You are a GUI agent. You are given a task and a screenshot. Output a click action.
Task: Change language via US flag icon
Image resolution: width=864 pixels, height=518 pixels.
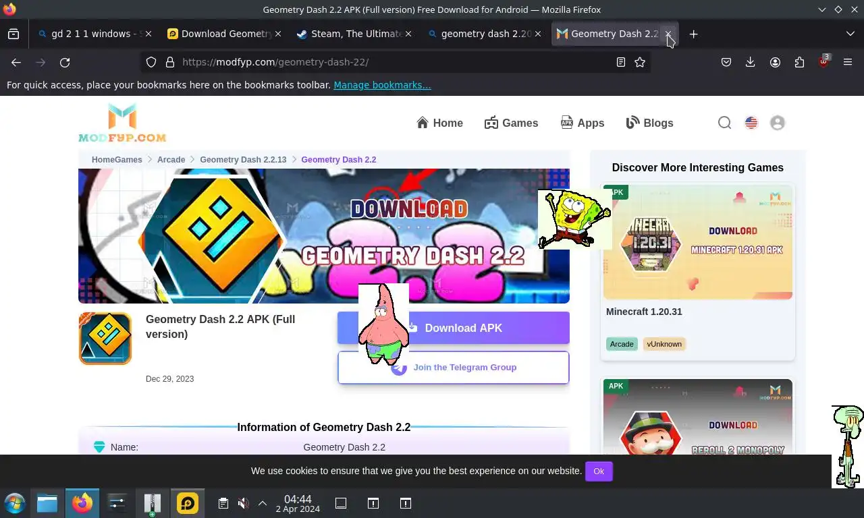751,123
